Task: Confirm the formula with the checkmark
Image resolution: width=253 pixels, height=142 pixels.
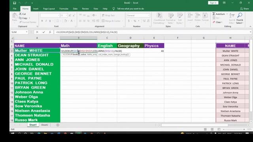Action: (x=43, y=32)
